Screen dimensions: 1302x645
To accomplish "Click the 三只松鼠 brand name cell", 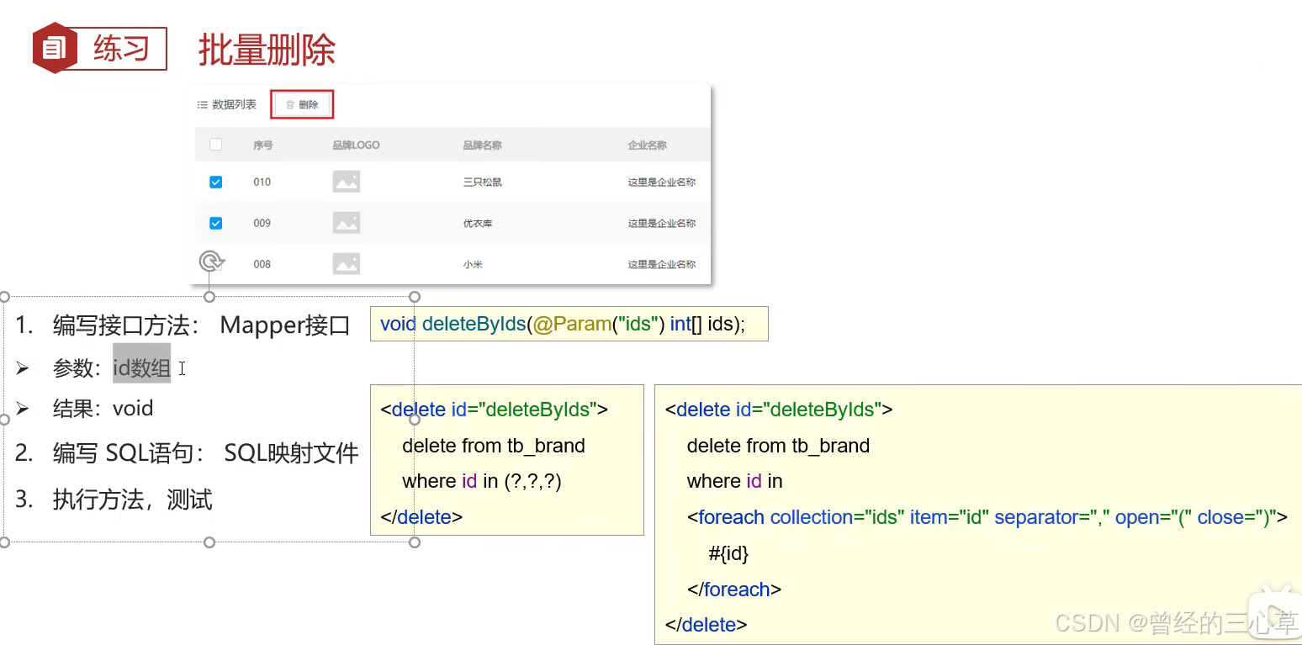I will (482, 182).
